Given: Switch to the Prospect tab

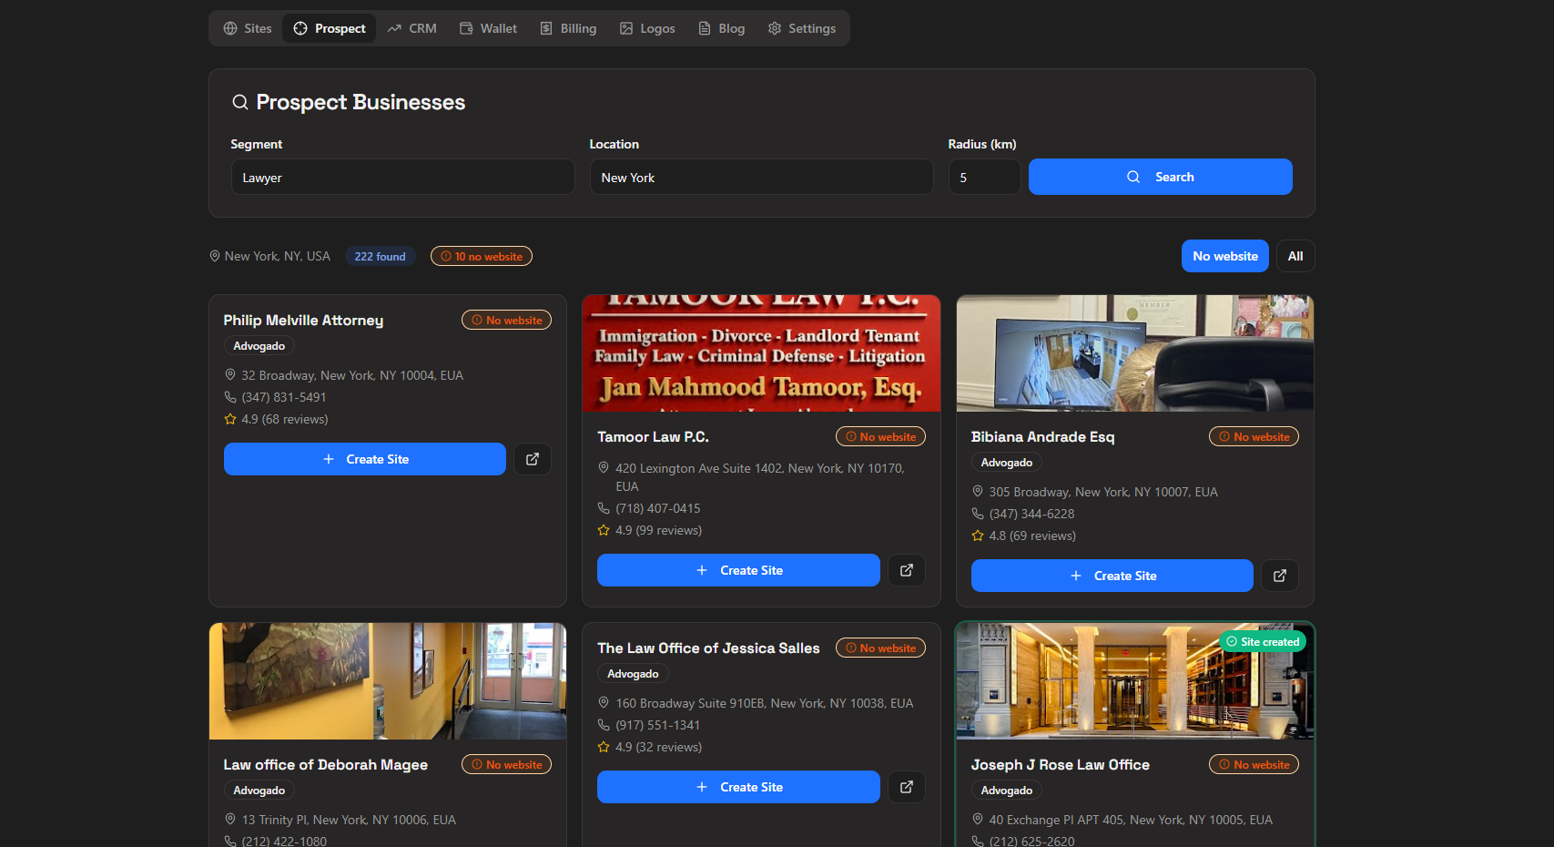Looking at the screenshot, I should click(329, 28).
